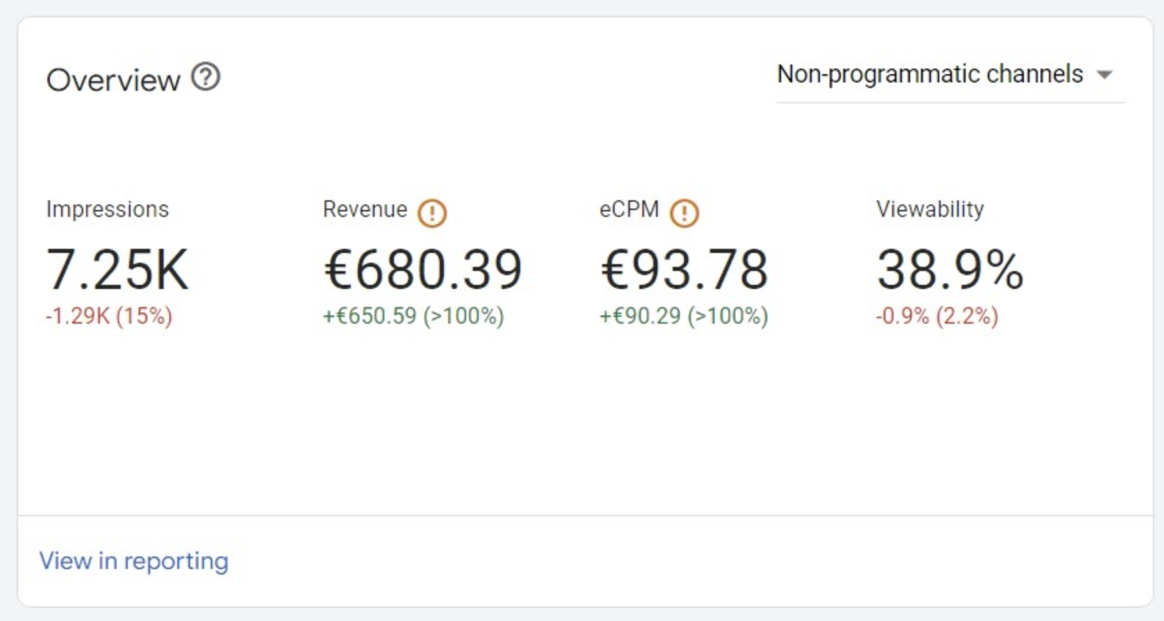Open the Non-programmatic channels selector text
Viewport: 1164px width, 621px height.
click(x=930, y=74)
